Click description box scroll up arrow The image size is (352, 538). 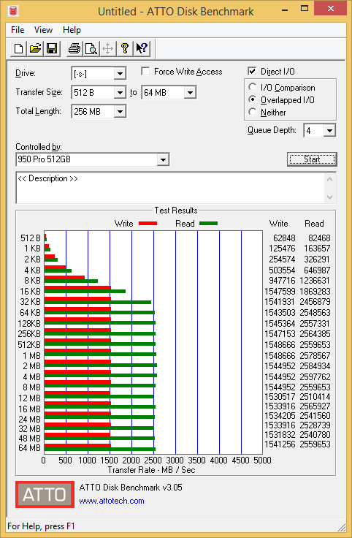[x=329, y=179]
